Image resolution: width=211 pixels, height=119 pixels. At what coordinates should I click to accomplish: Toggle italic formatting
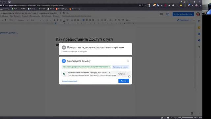pyautogui.click(x=58, y=20)
